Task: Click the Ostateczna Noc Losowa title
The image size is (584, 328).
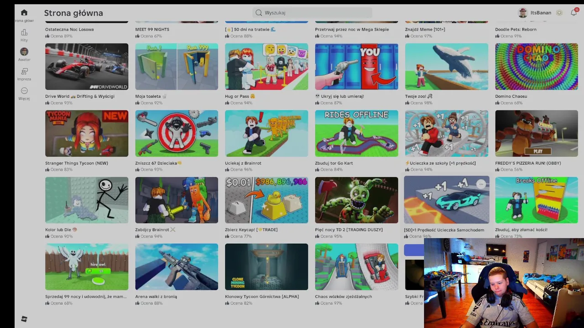Action: [x=69, y=29]
